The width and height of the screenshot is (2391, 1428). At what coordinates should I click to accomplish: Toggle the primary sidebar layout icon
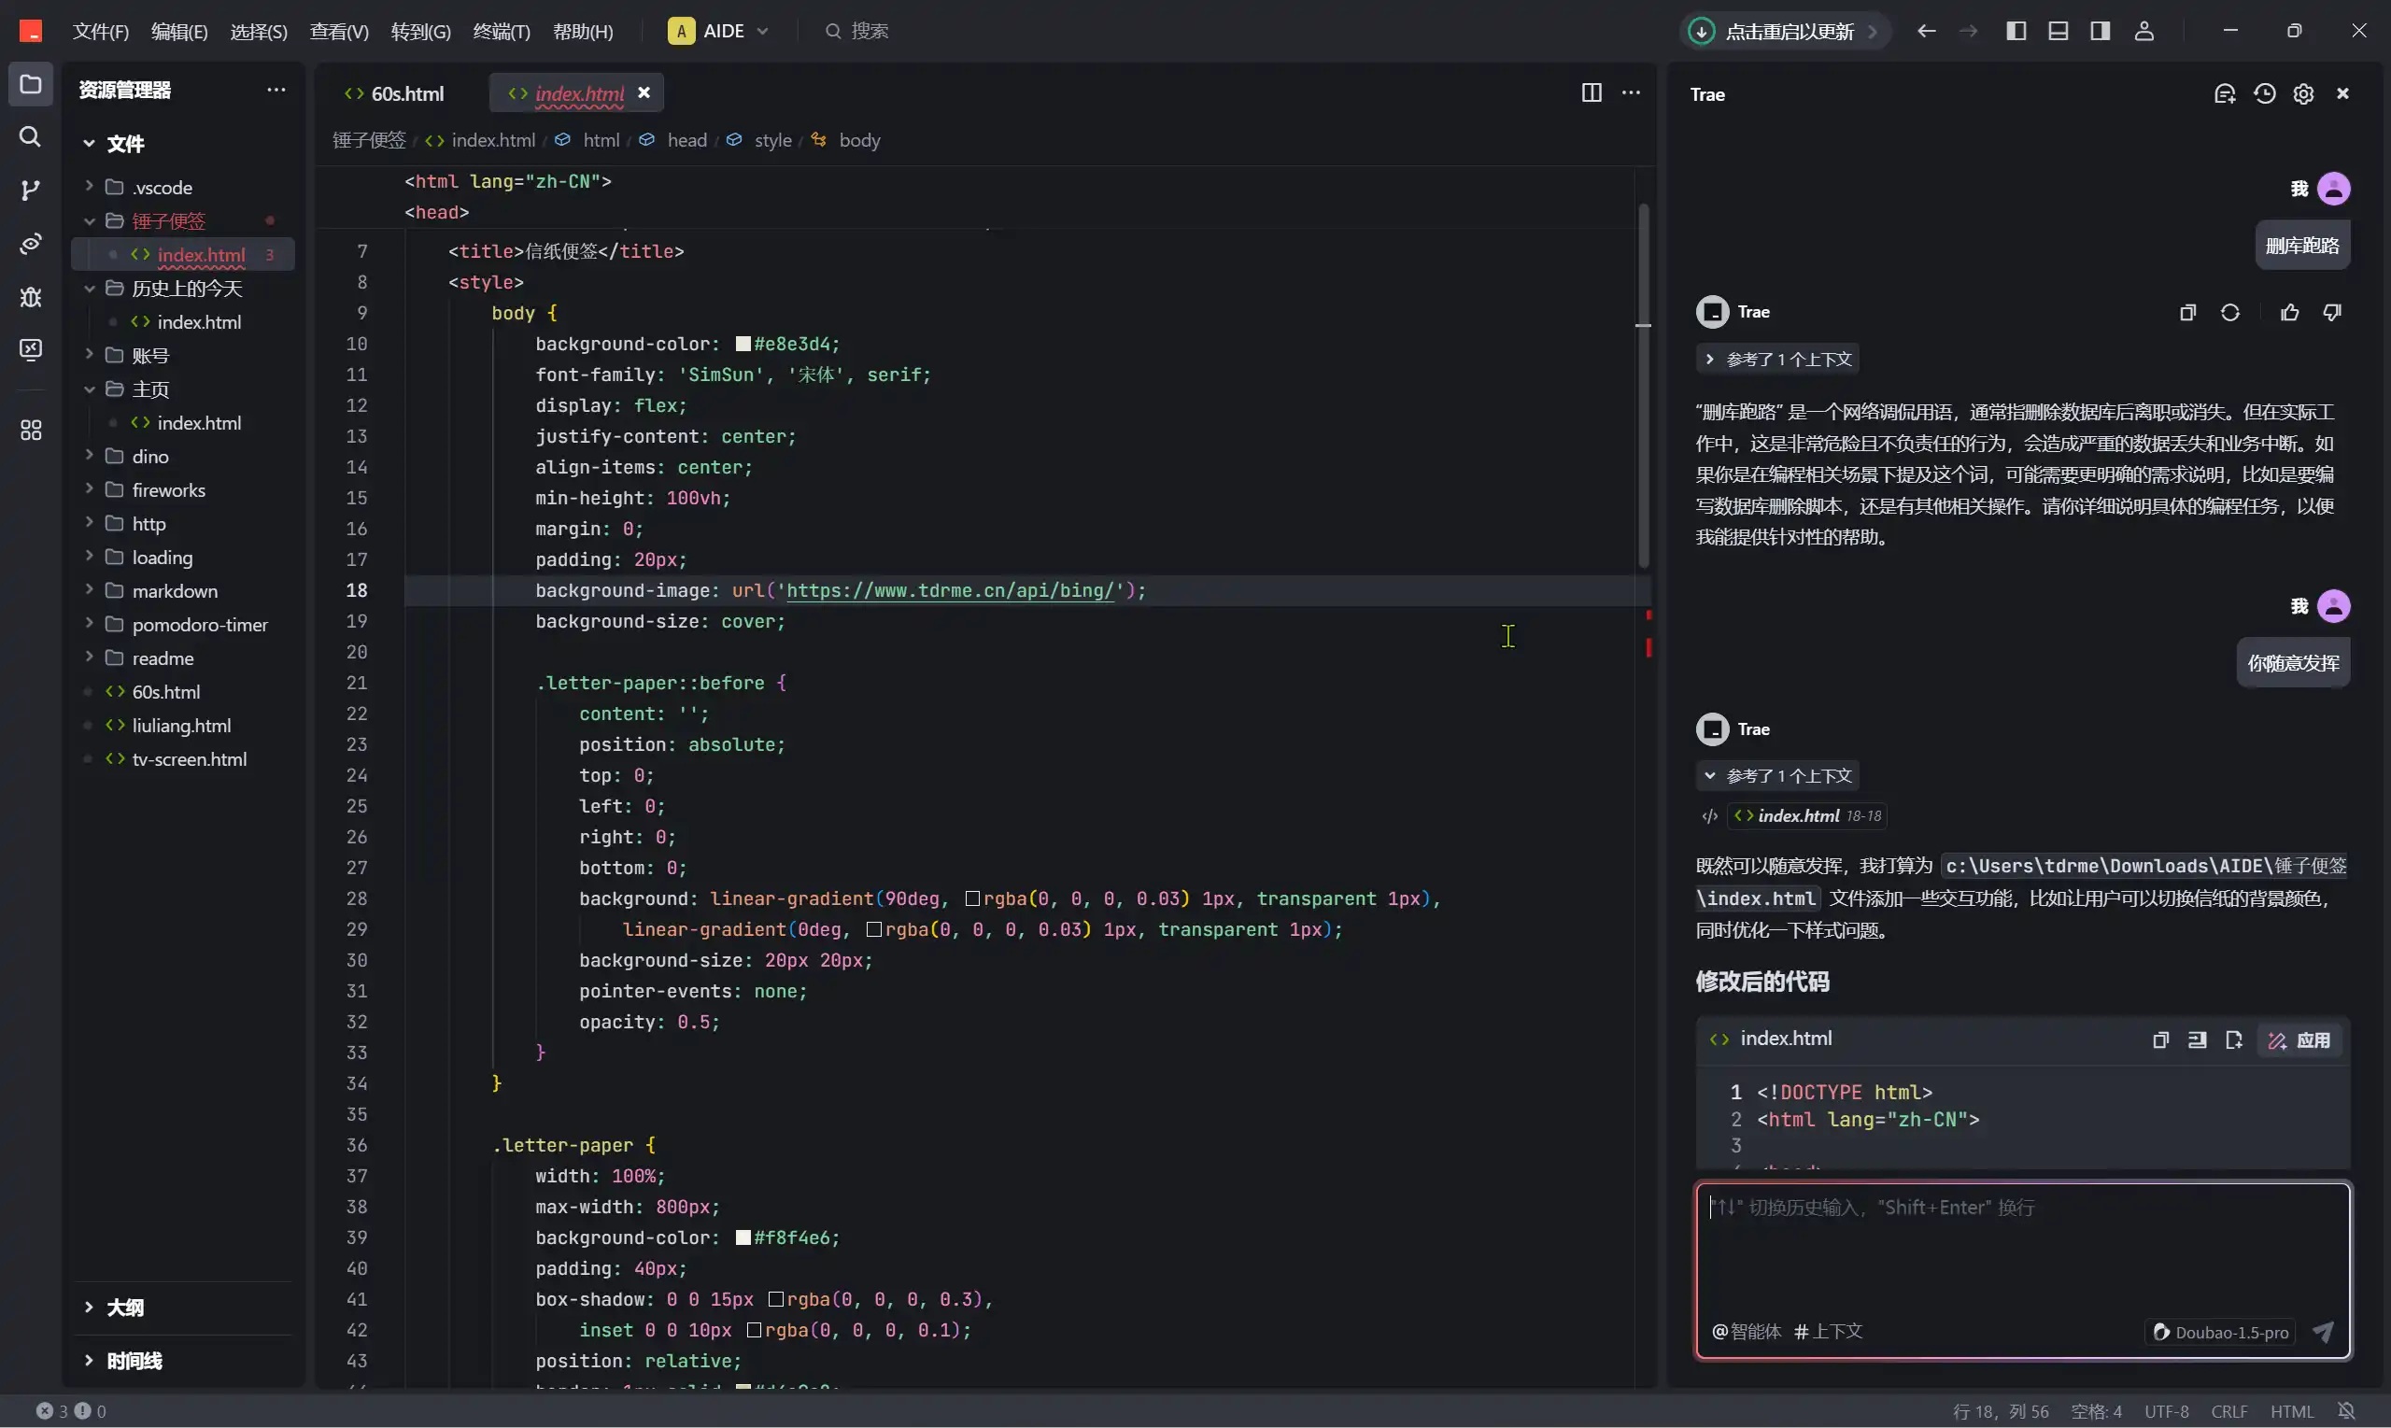[2016, 31]
